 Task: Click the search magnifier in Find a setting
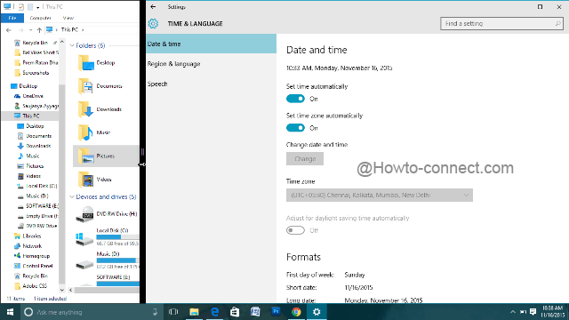click(557, 24)
